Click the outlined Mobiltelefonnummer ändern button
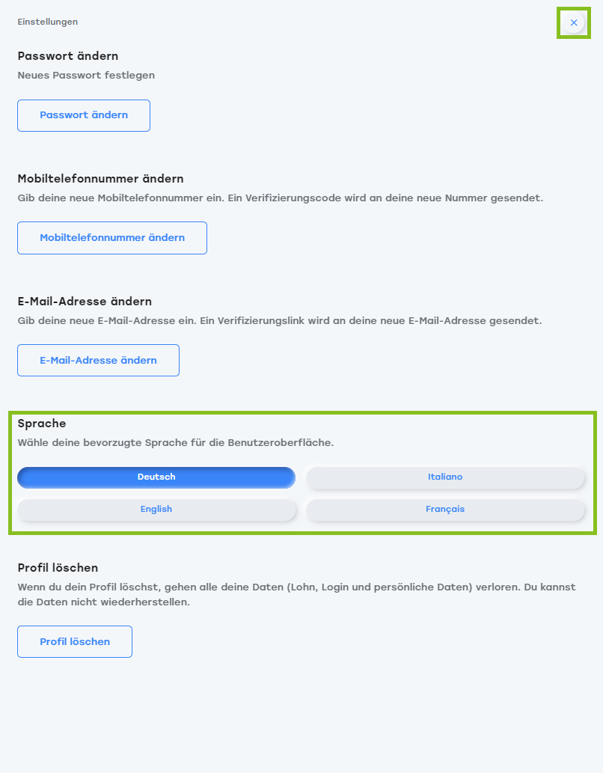The height and width of the screenshot is (773, 603). tap(112, 238)
